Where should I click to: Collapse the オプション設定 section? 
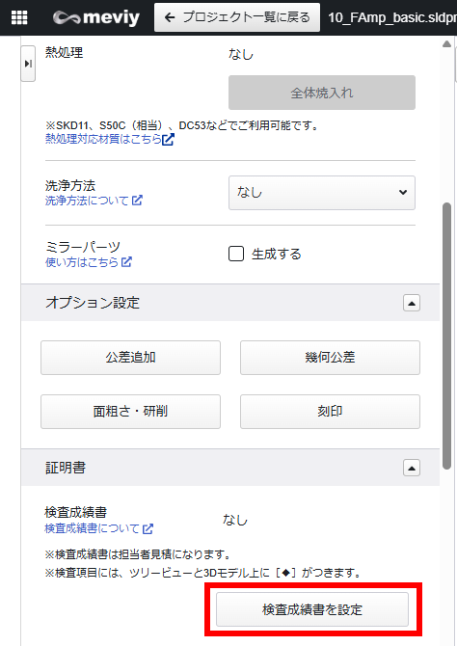[412, 303]
